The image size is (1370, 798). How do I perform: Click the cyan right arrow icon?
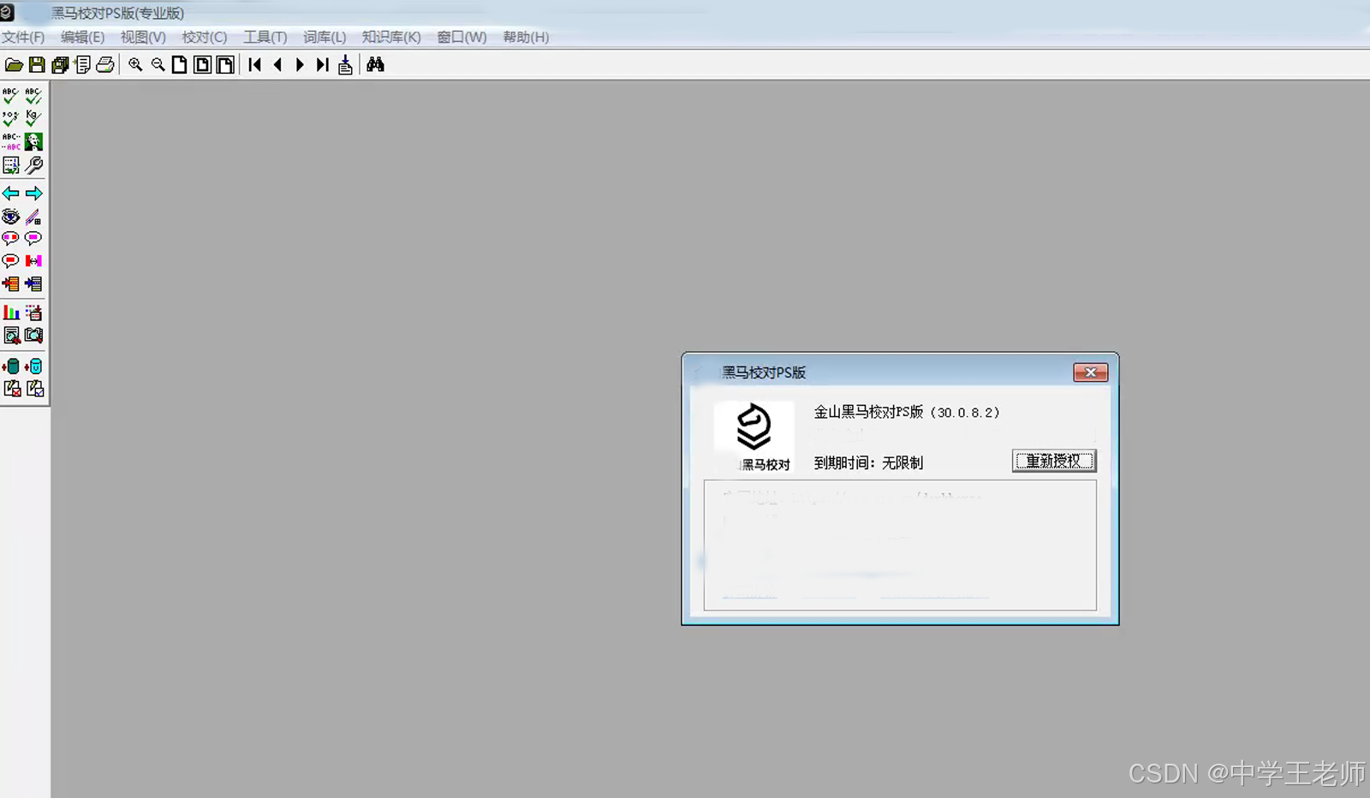coord(33,194)
